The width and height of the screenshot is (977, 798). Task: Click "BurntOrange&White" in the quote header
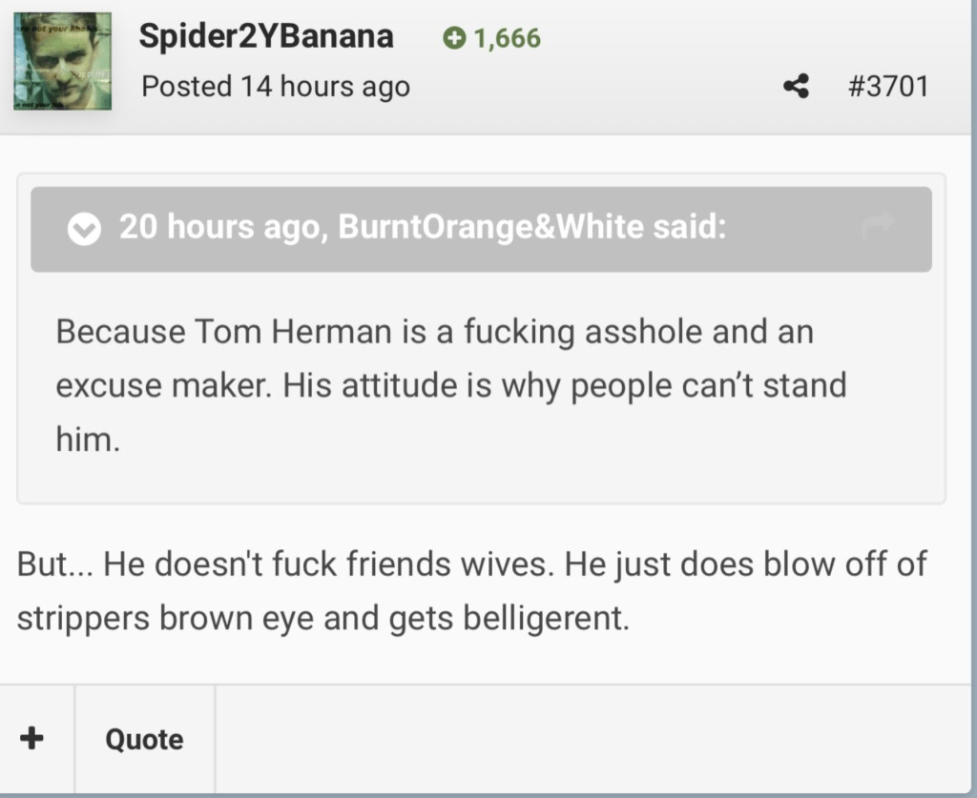click(x=491, y=228)
